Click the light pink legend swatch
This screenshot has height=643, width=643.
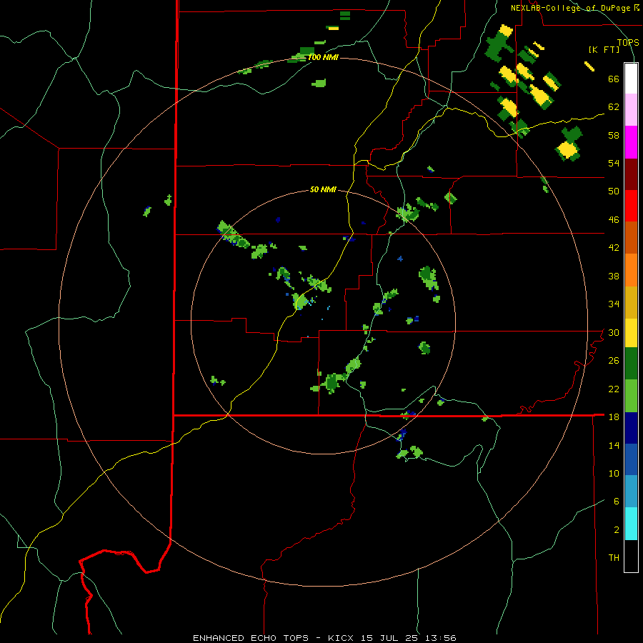(631, 110)
